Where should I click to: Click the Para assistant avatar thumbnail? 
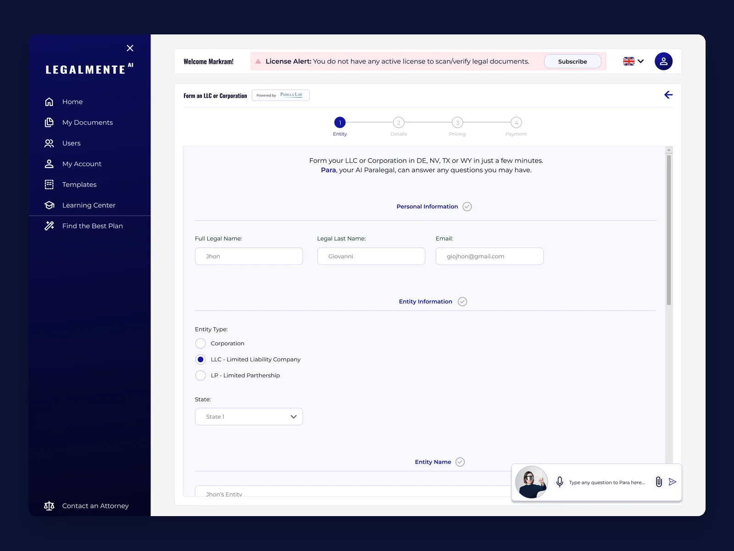(x=531, y=482)
